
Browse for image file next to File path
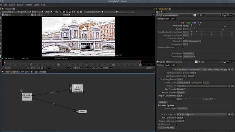(229, 69)
